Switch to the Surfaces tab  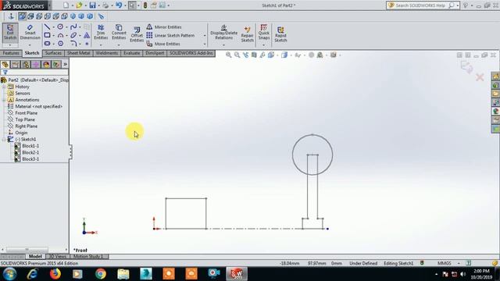(x=53, y=53)
